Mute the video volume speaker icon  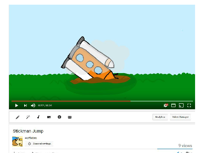pos(33,105)
